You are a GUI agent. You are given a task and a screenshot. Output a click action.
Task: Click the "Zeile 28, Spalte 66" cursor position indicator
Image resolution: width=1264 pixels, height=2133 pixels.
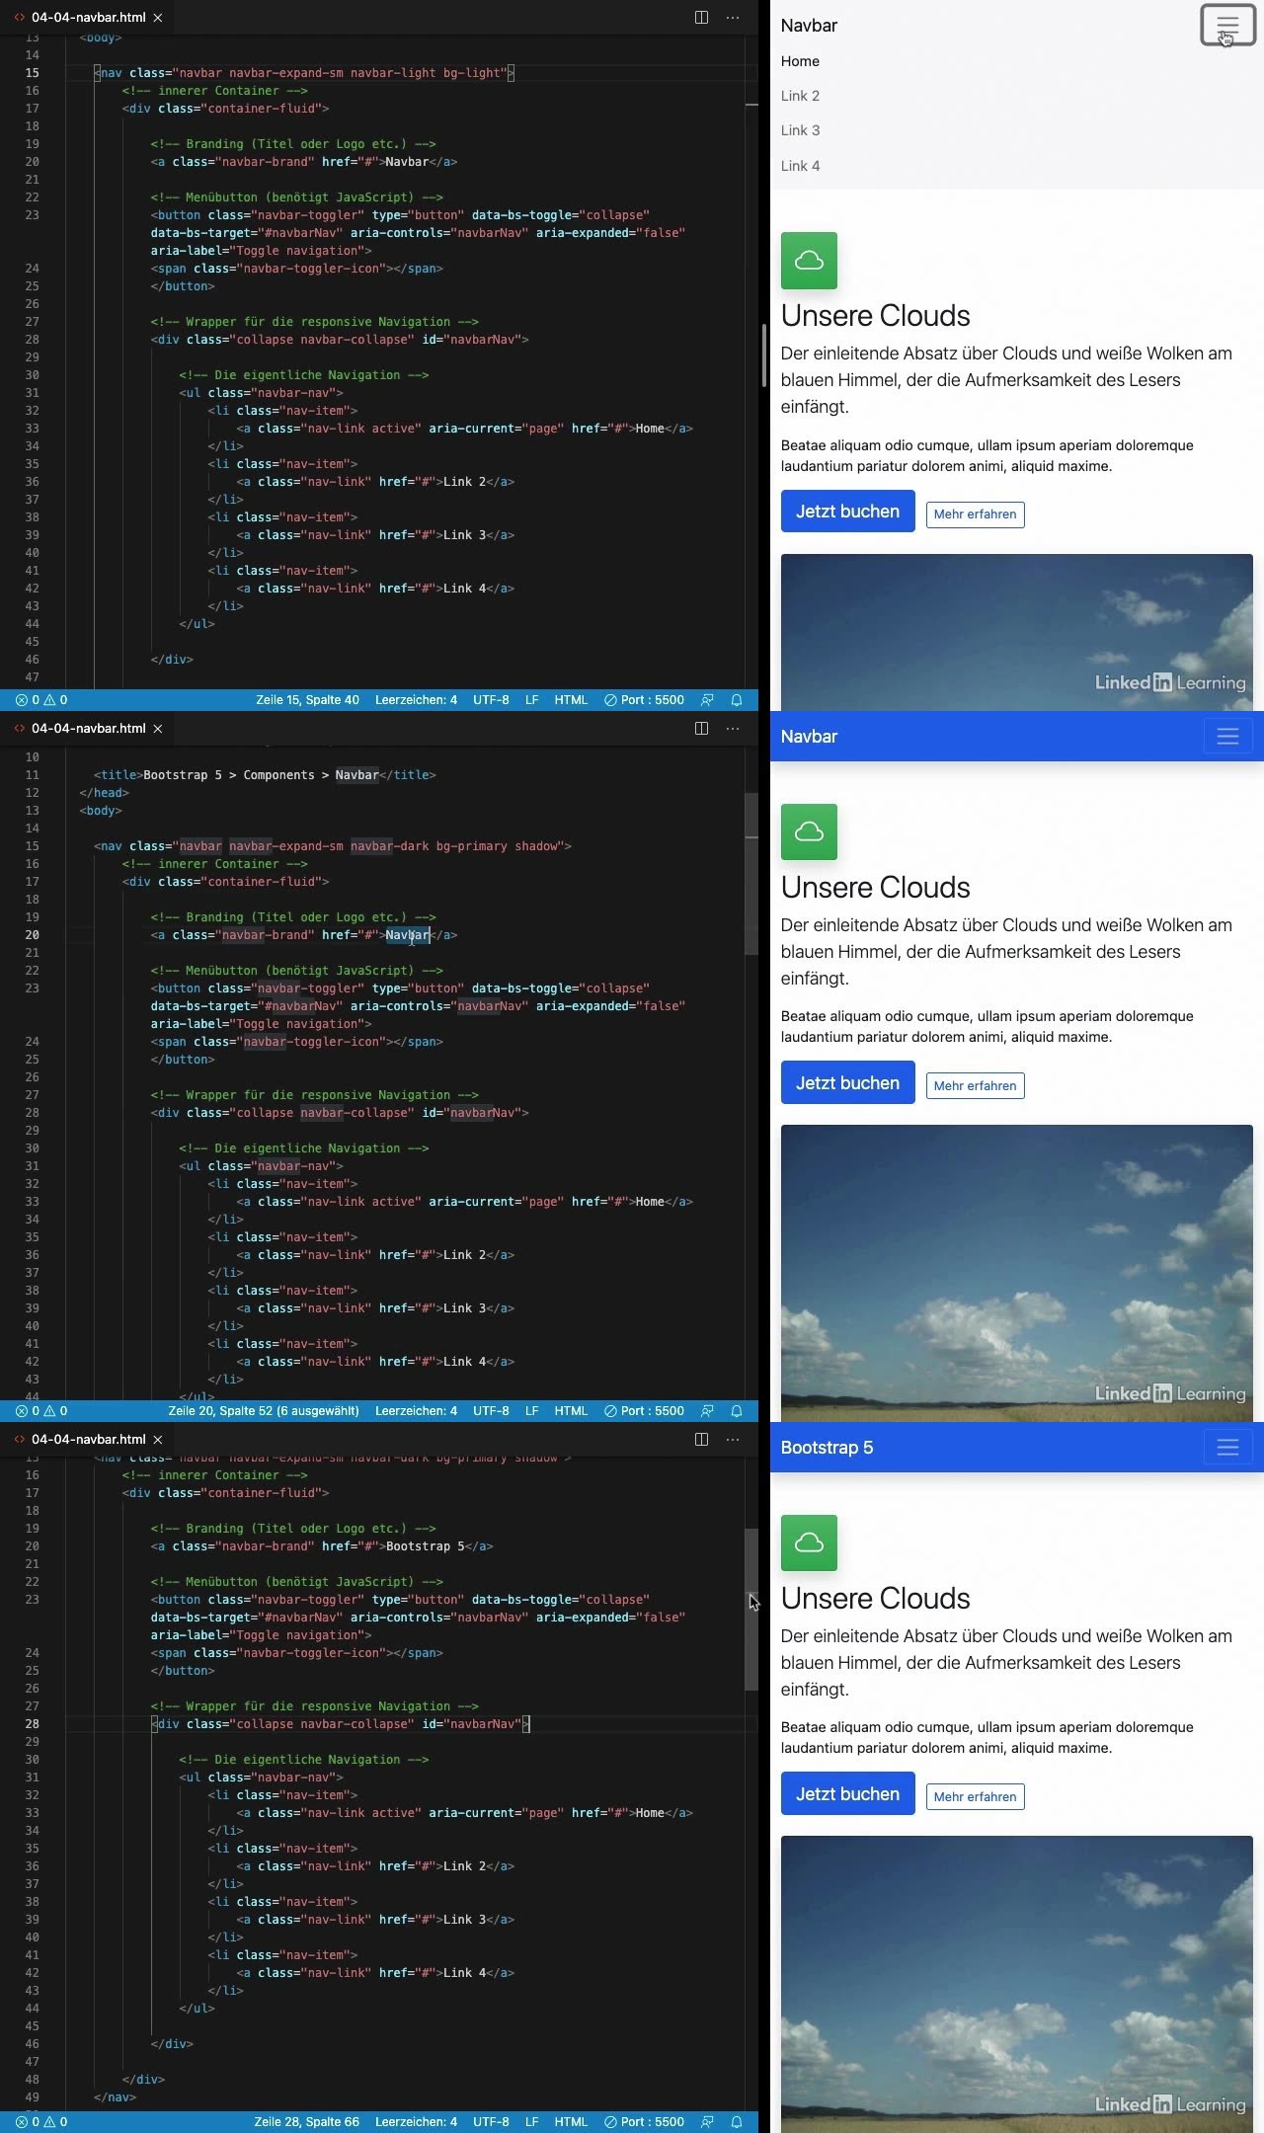[x=306, y=2122]
